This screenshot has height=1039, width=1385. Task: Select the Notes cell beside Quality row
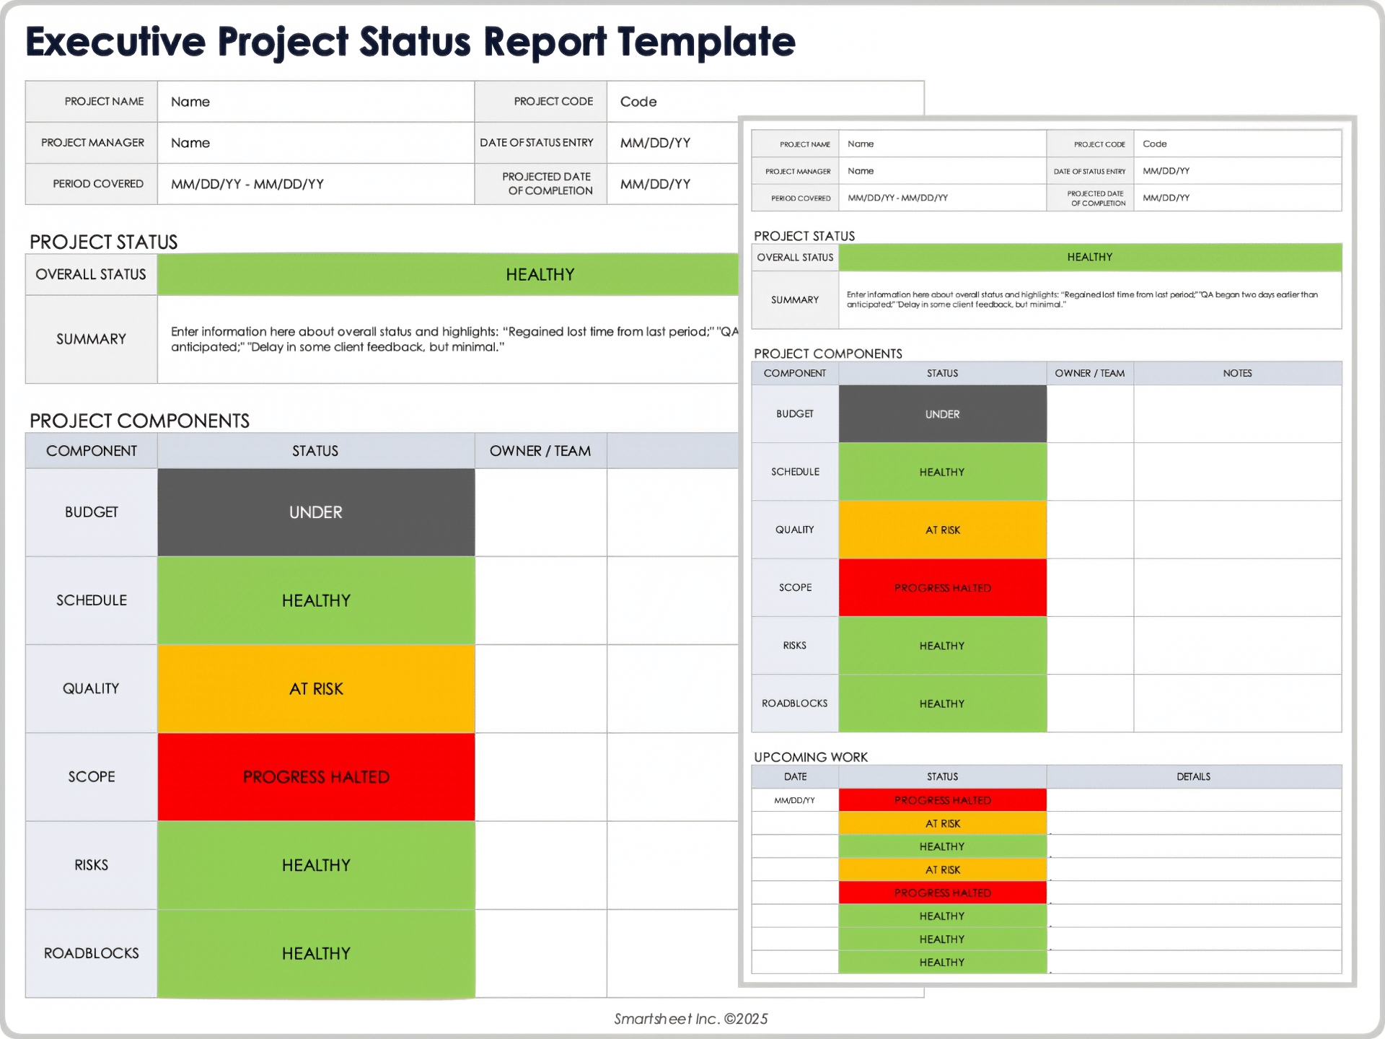click(x=1238, y=529)
